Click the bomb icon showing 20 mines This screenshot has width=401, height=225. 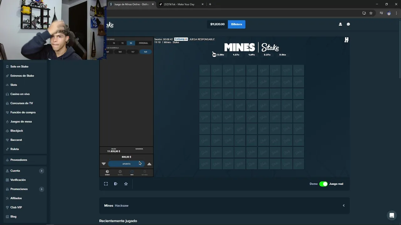click(214, 54)
